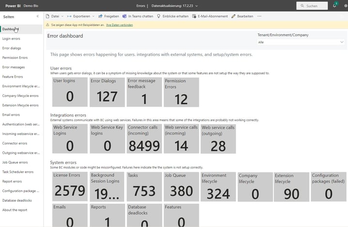Click E-Mail-Abonnement
This screenshot has height=227, width=348.
210,16
